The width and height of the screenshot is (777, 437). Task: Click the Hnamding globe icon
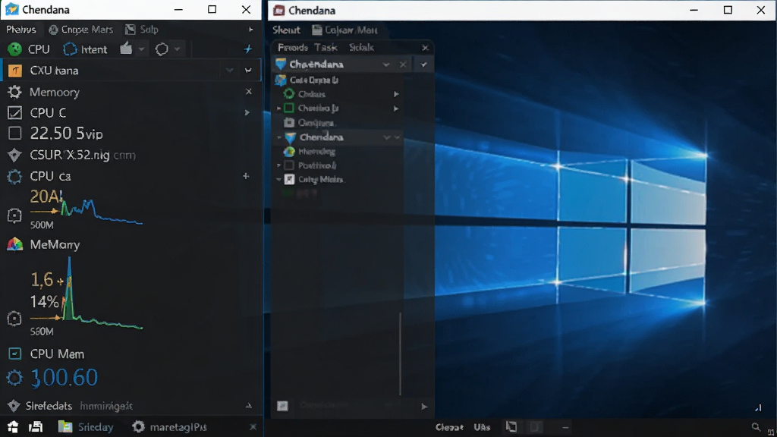[289, 152]
